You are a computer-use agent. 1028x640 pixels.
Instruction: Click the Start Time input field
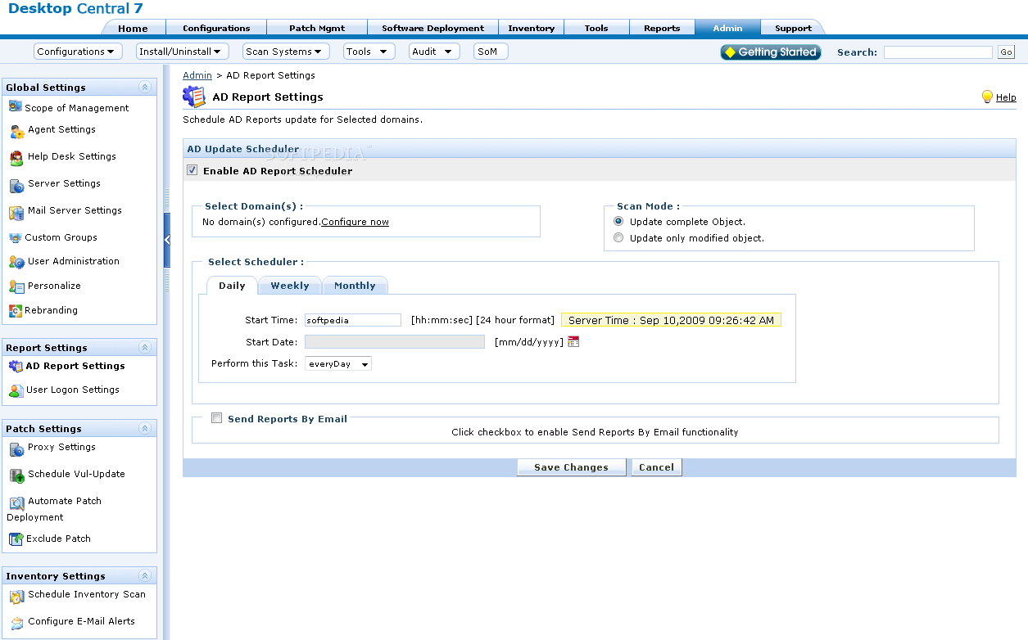353,320
